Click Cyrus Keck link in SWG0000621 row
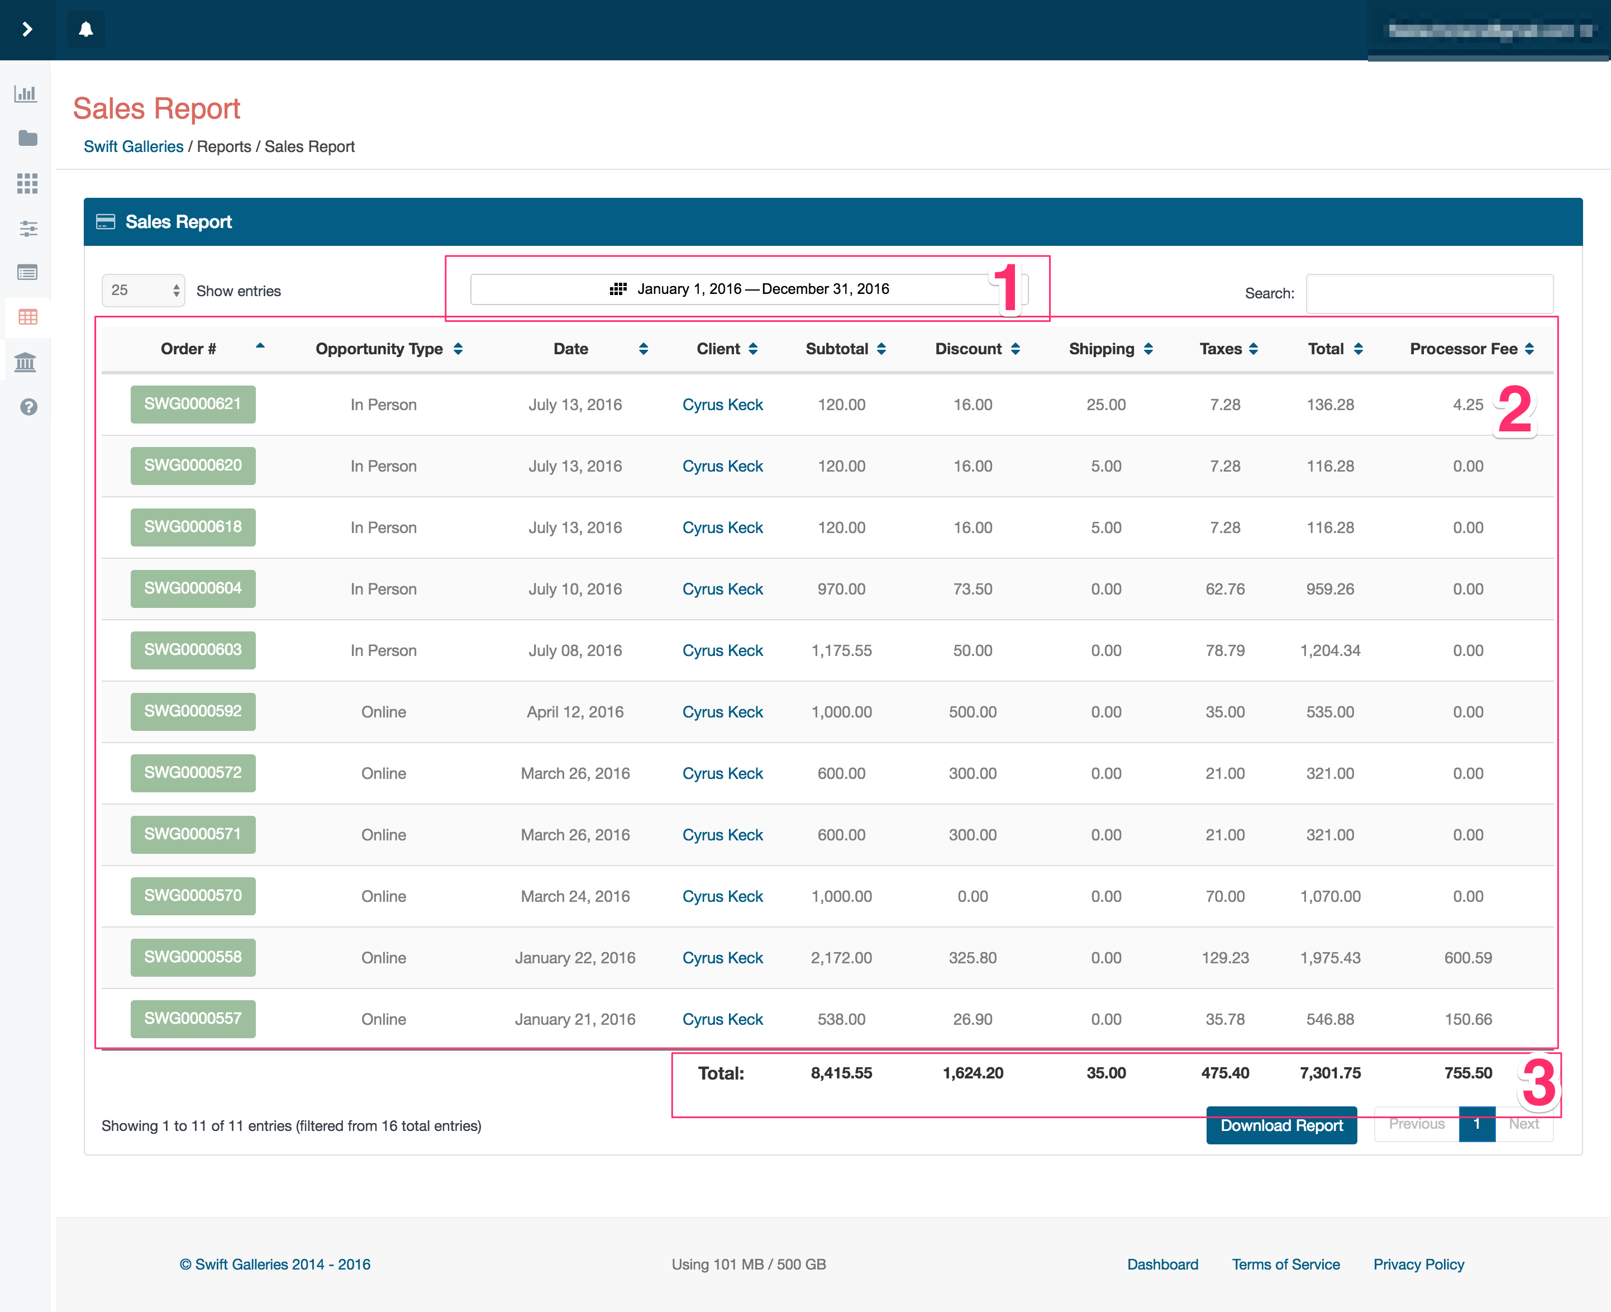The height and width of the screenshot is (1312, 1611). [x=722, y=405]
